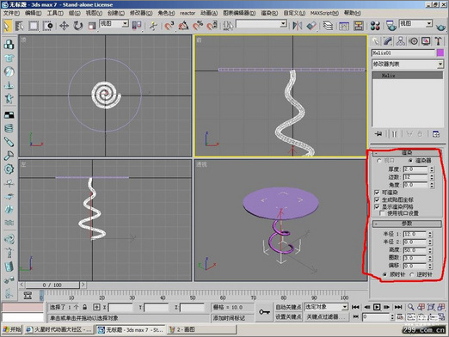The width and height of the screenshot is (449, 337).
Task: Collapse the 参数 rollout header
Action: click(x=407, y=224)
